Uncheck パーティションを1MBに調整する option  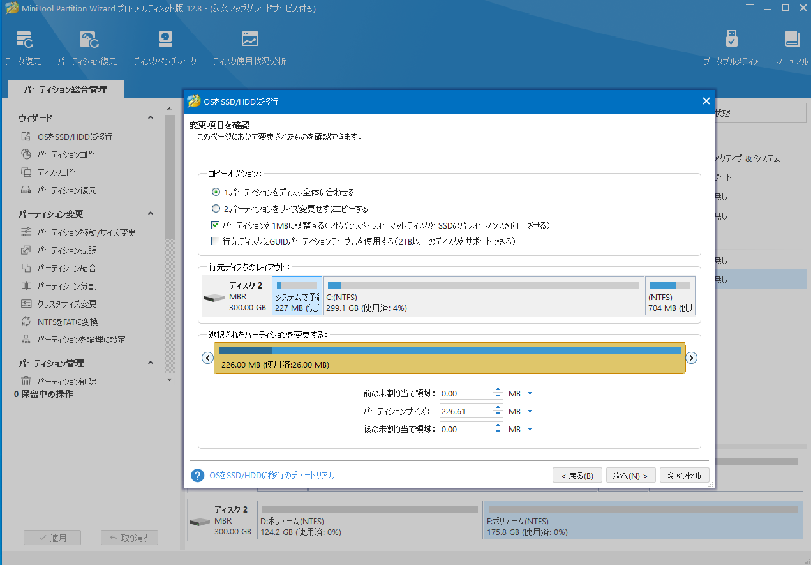pyautogui.click(x=216, y=225)
